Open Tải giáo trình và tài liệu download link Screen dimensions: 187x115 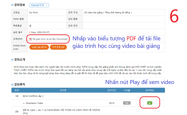pos(50,39)
